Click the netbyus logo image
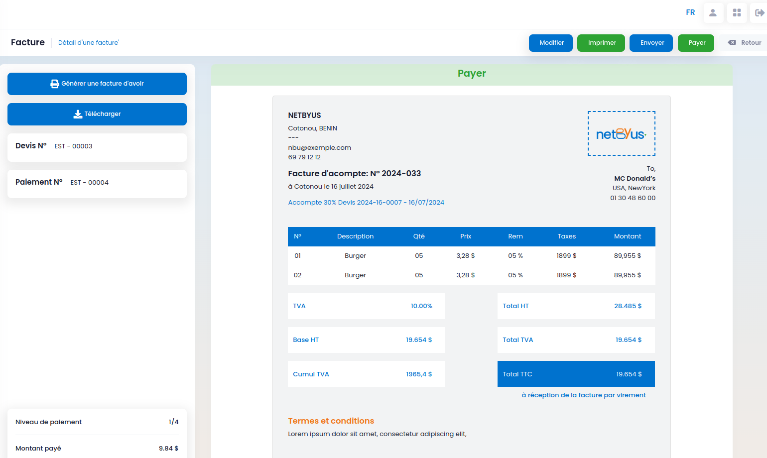The image size is (767, 458). pyautogui.click(x=622, y=133)
